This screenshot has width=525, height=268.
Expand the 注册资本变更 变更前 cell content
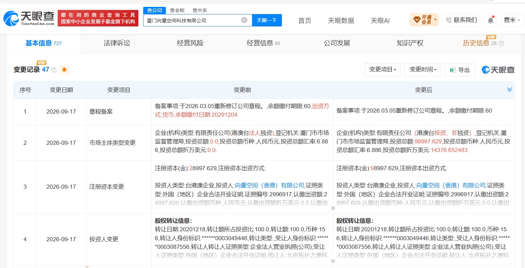(x=333, y=208)
